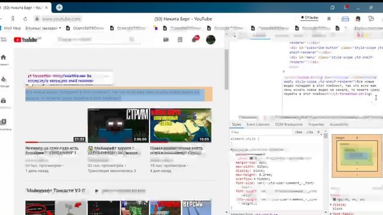
Task: Open the account avatar menu
Action: pos(211,39)
